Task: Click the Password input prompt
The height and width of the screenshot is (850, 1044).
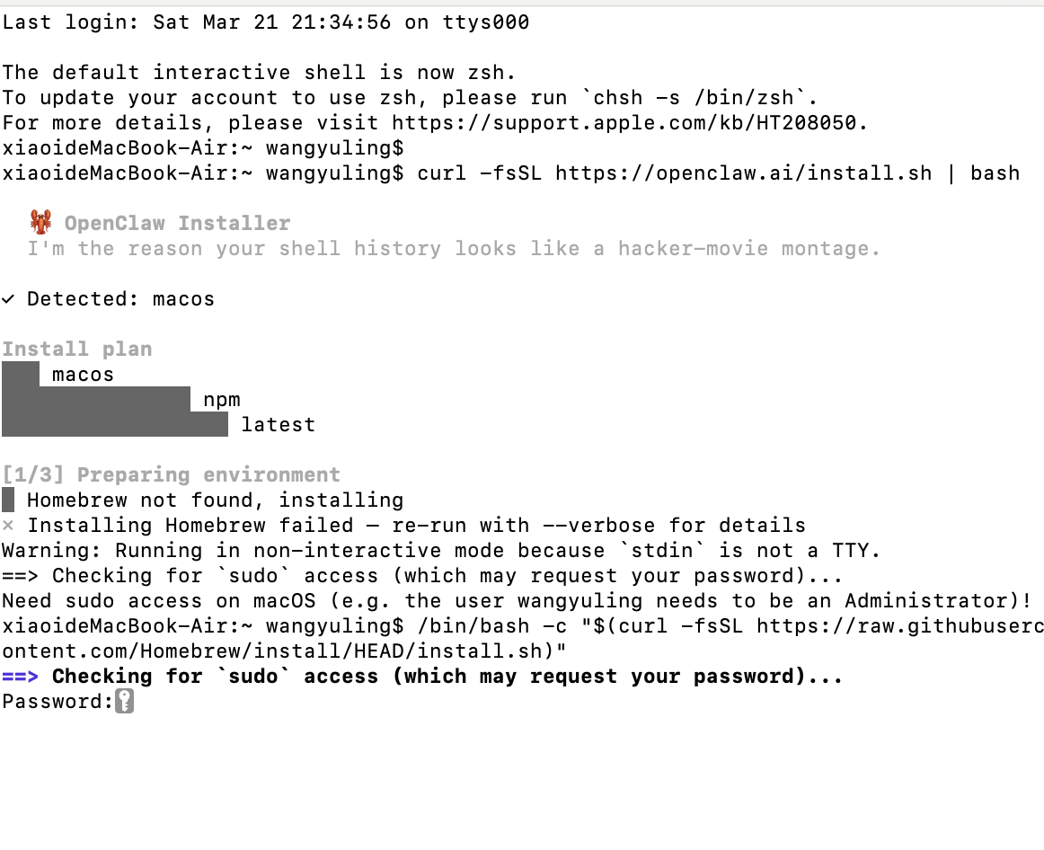Action: (x=56, y=702)
